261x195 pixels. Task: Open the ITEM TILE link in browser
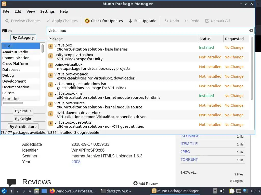[x=189, y=144]
